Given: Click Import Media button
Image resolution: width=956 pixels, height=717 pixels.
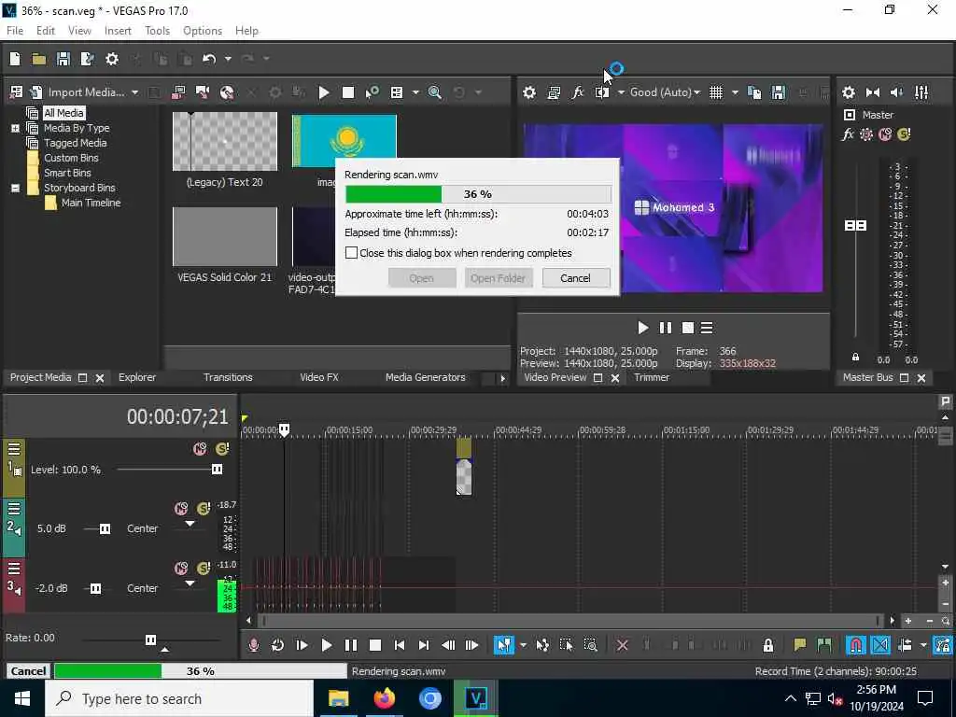Looking at the screenshot, I should click(x=77, y=92).
